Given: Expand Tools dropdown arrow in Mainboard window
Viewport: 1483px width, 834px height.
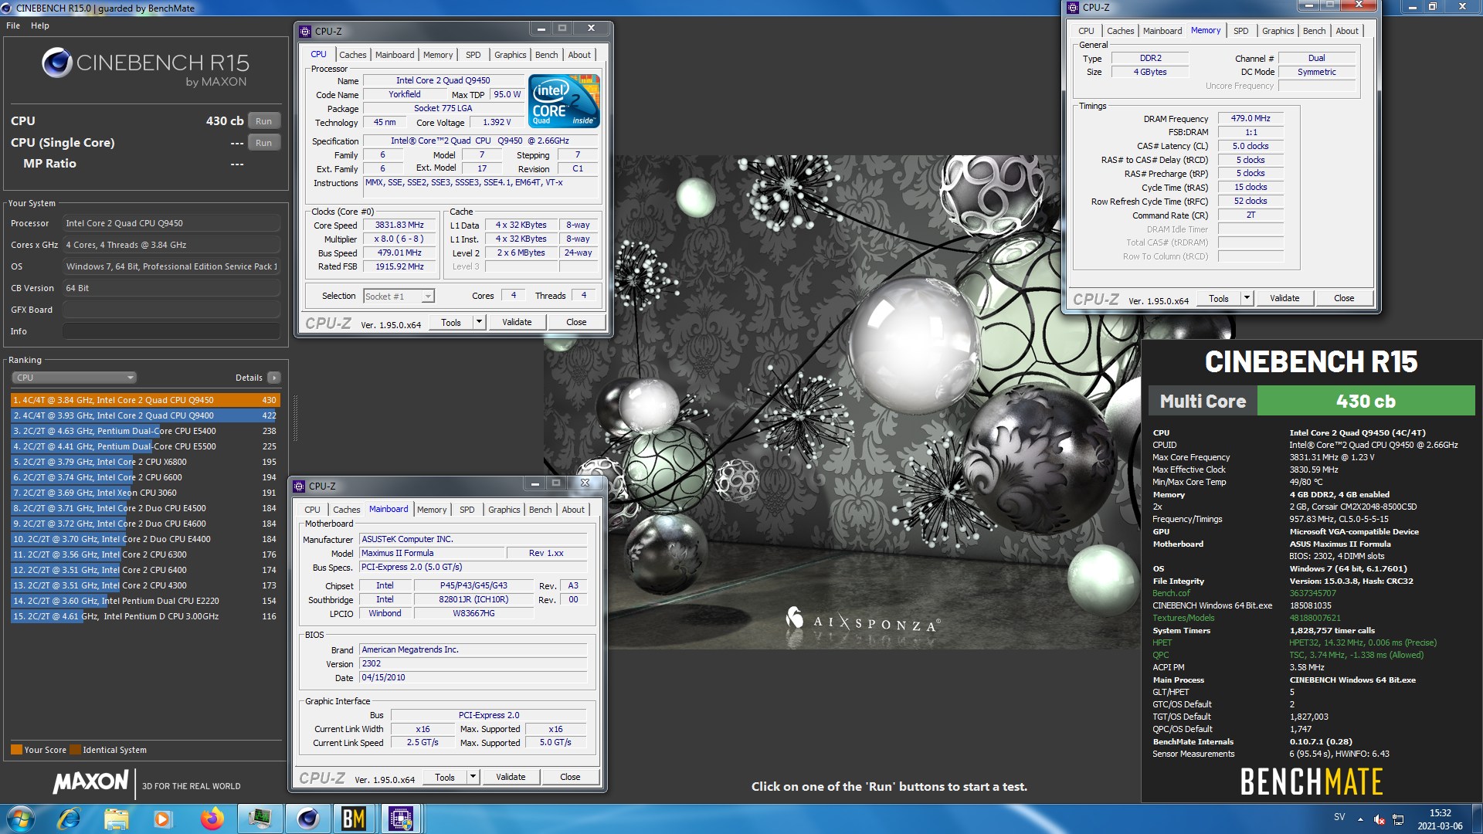Looking at the screenshot, I should point(473,777).
